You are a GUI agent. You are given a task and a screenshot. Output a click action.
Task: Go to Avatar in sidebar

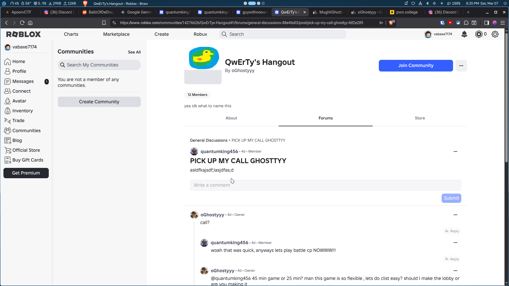coord(19,101)
